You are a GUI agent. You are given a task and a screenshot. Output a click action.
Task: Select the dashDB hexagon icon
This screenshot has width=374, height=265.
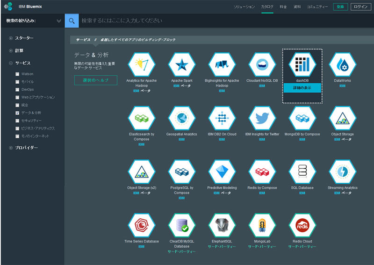point(302,64)
